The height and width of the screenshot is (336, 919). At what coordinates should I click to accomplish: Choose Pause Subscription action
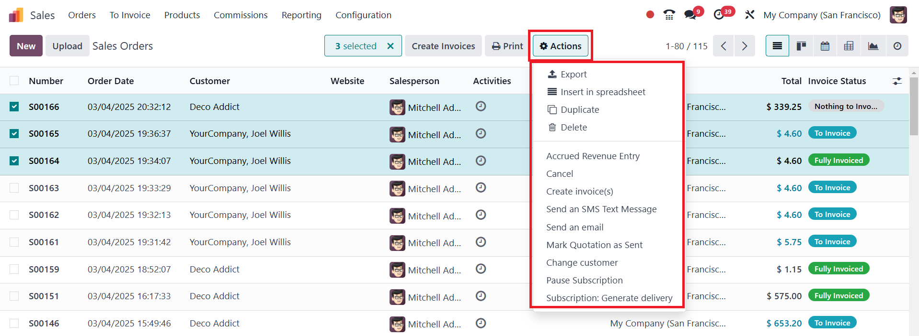[x=584, y=280]
